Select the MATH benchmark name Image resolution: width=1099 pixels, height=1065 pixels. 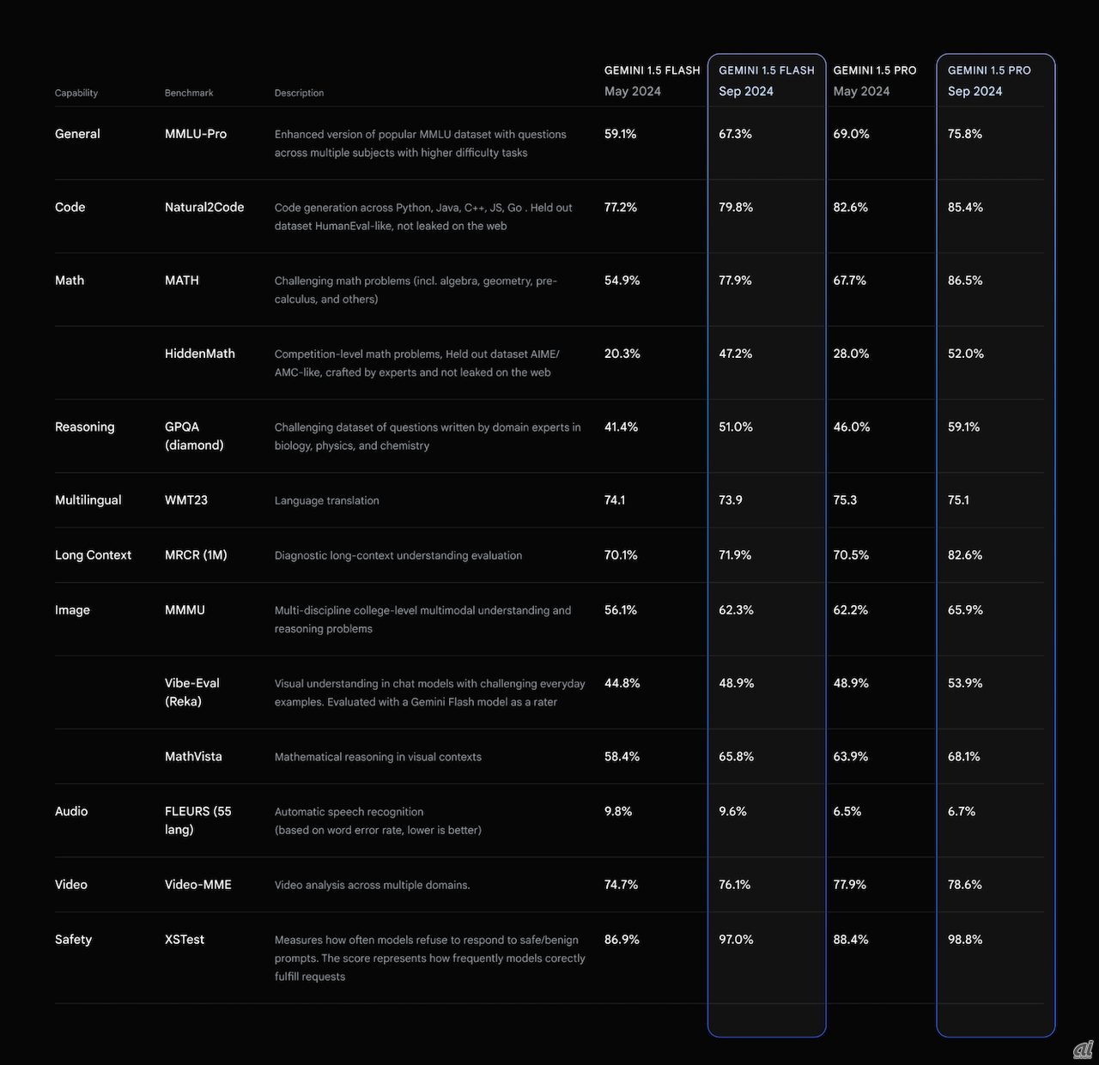(182, 280)
